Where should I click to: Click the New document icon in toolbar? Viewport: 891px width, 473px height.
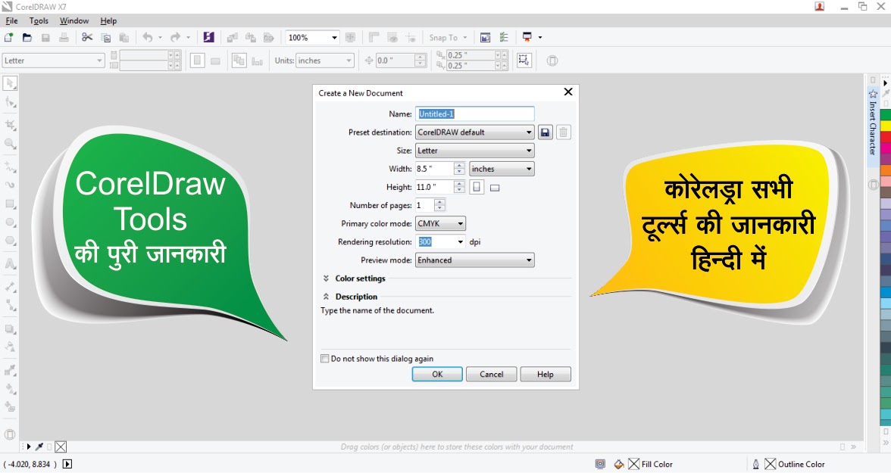(8, 38)
